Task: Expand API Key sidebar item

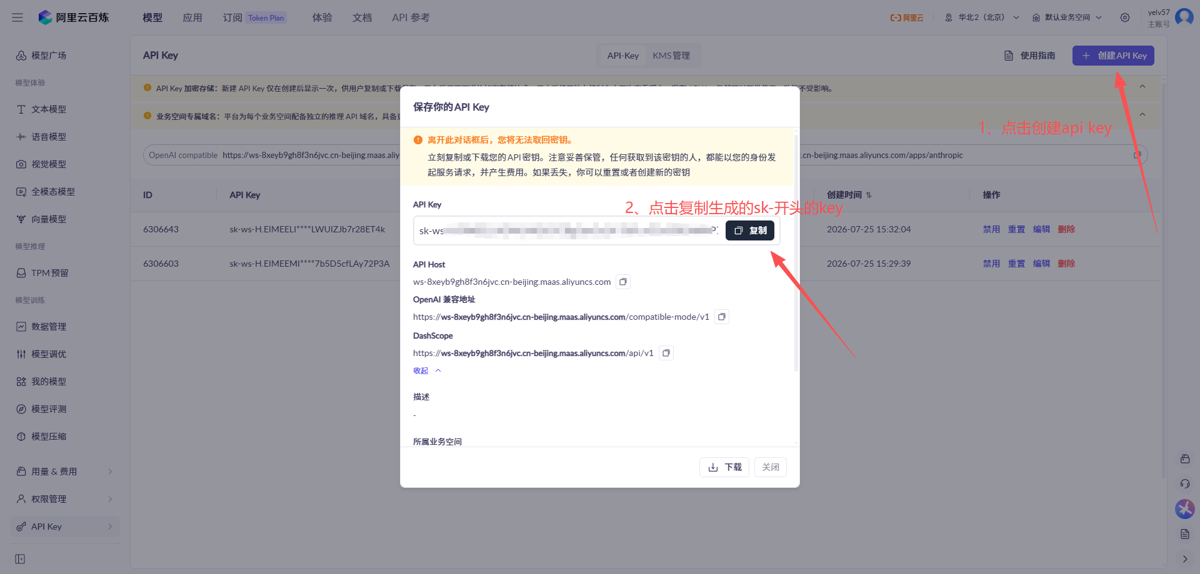Action: click(65, 527)
